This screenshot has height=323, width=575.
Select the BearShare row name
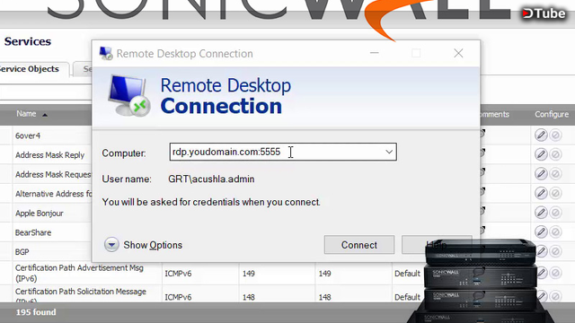(x=33, y=232)
